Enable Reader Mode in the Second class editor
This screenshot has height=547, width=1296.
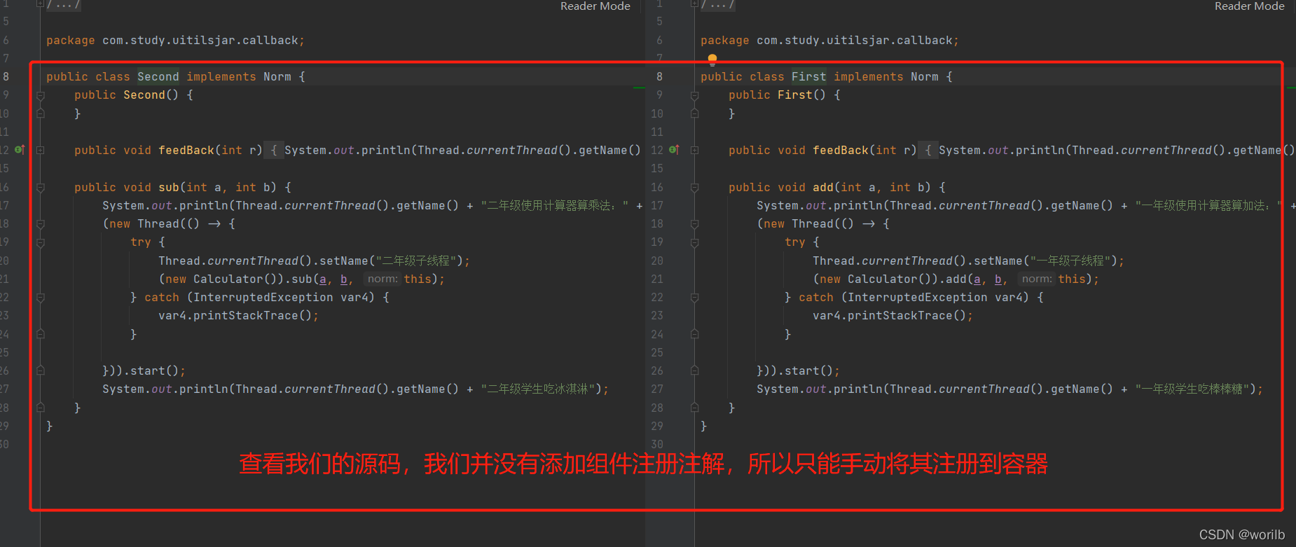click(x=595, y=6)
